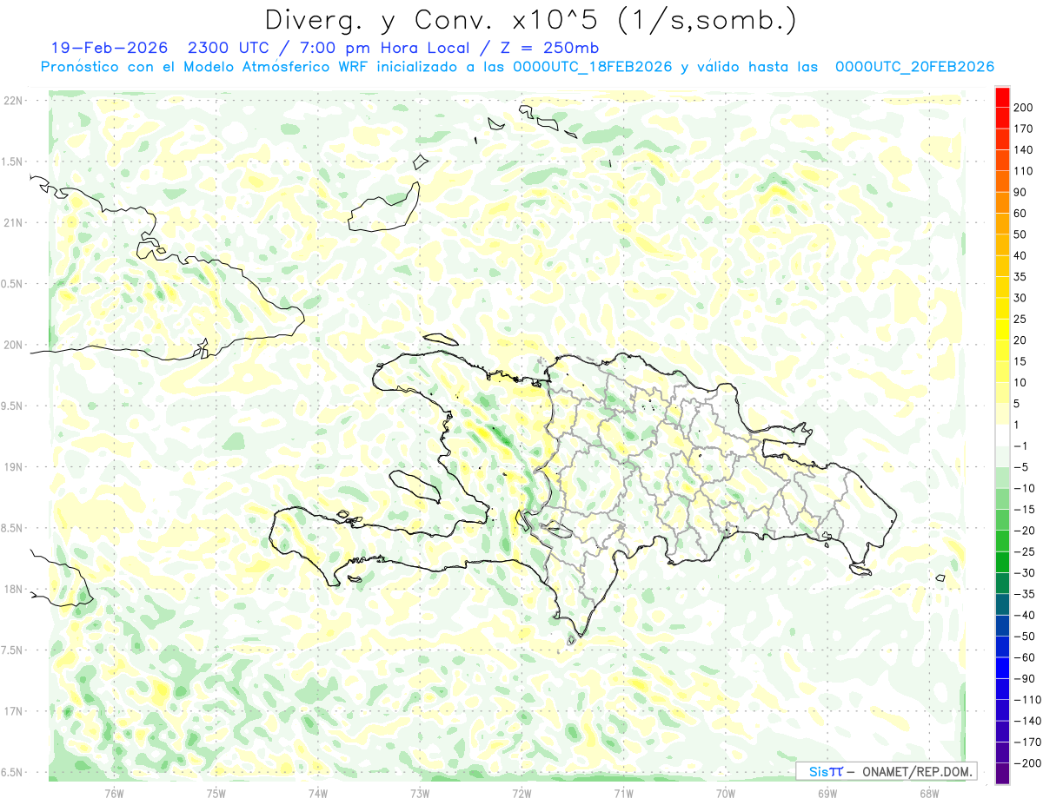1043x805 pixels.
Task: Click the '30' value on the color scale
Action: [1020, 298]
